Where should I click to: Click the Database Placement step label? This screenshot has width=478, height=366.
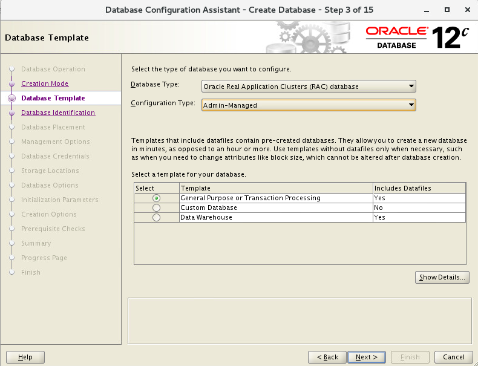[x=53, y=128]
